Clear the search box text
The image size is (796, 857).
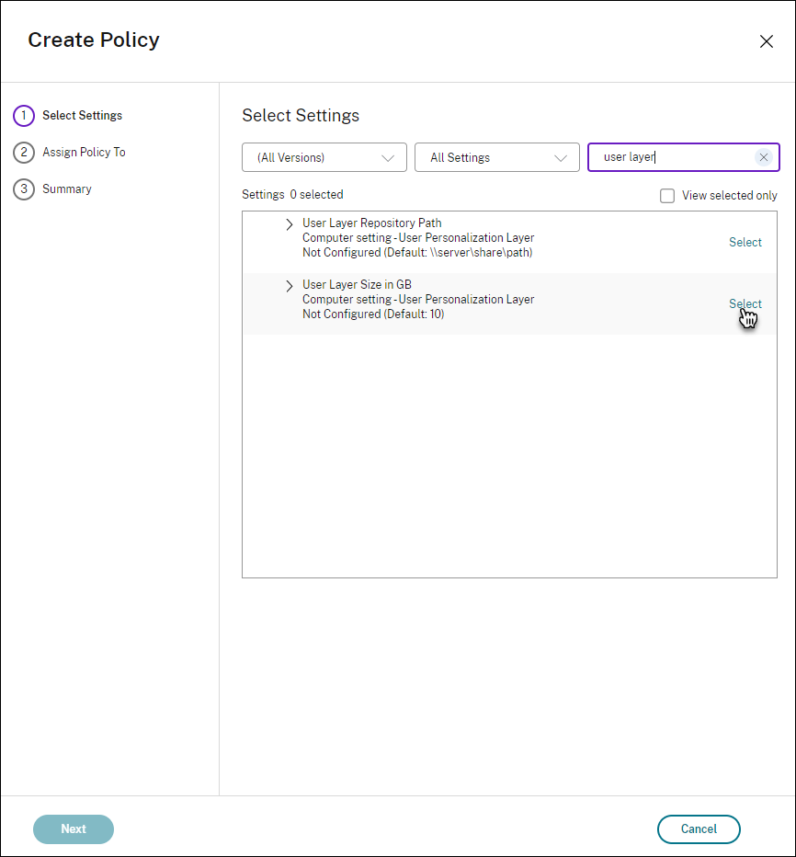[763, 157]
